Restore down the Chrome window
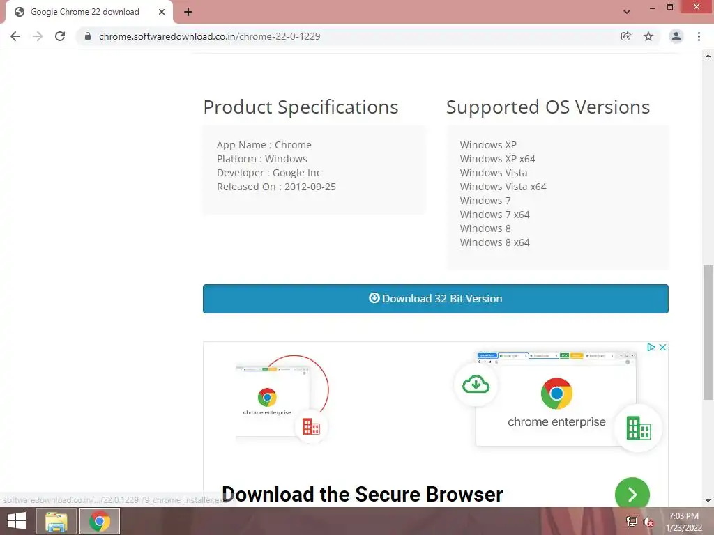Viewport: 714px width, 535px height. (671, 7)
